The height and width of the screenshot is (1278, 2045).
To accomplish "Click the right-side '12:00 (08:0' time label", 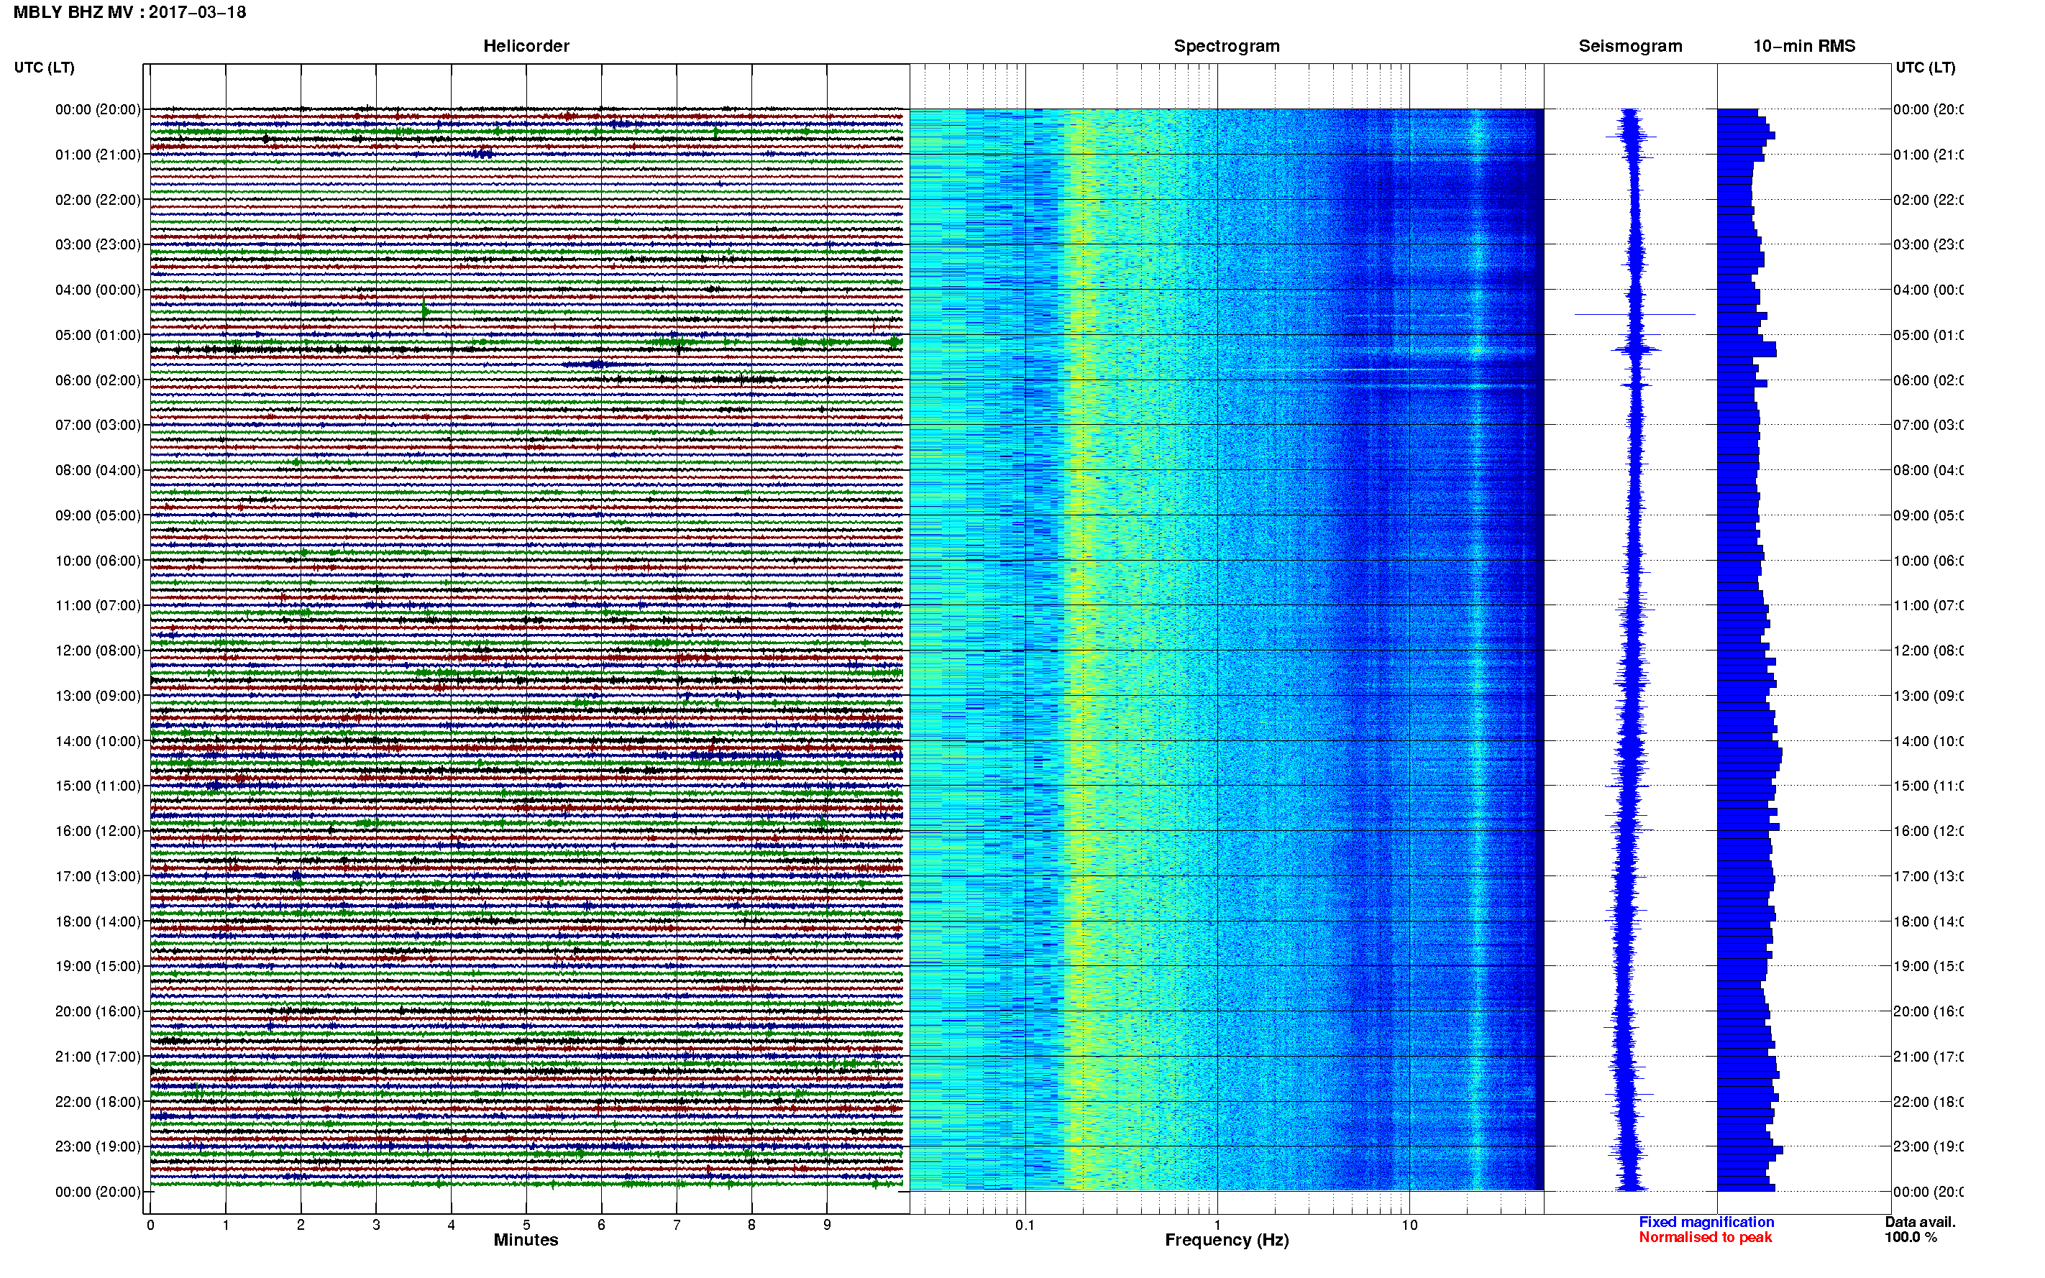I will click(x=1929, y=651).
